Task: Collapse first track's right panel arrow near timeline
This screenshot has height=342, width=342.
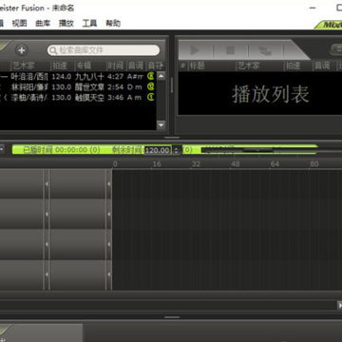Action: (108, 184)
